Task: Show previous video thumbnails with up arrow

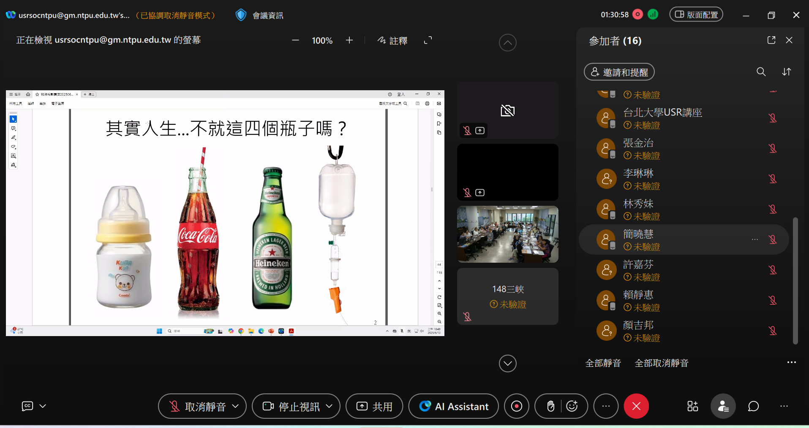Action: coord(508,43)
